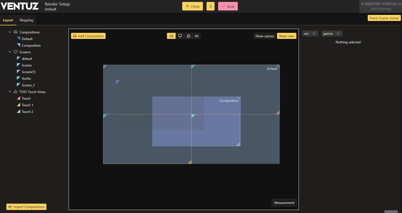Select Screen_2 in the Screens tree
402x213 pixels.
pos(28,85)
